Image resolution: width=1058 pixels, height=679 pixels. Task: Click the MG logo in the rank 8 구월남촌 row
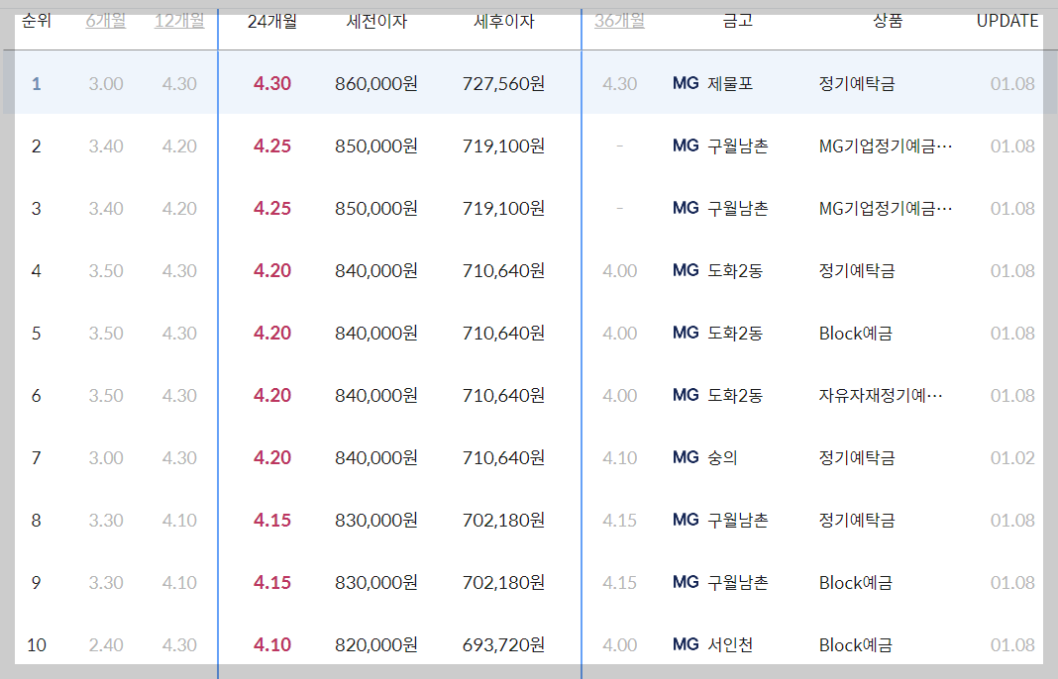coord(684,521)
